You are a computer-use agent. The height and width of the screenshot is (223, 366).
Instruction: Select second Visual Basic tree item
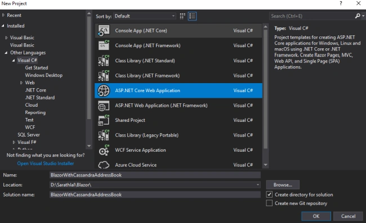pos(22,45)
